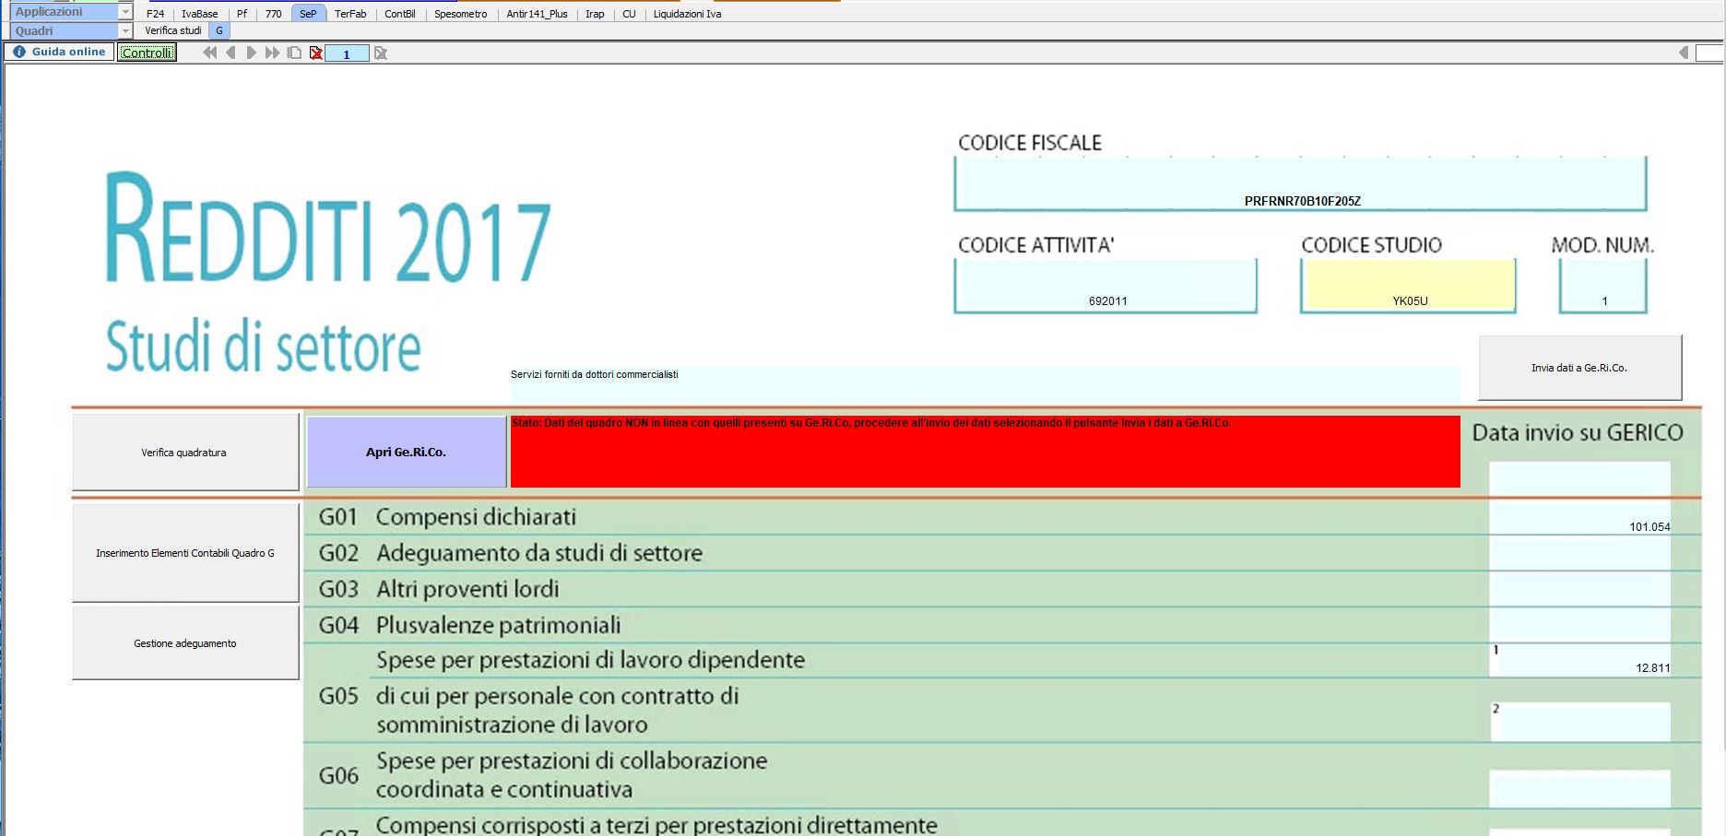Click Invia dati a Ge.Ri.Co. button
Image resolution: width=1726 pixels, height=836 pixels.
pos(1578,368)
